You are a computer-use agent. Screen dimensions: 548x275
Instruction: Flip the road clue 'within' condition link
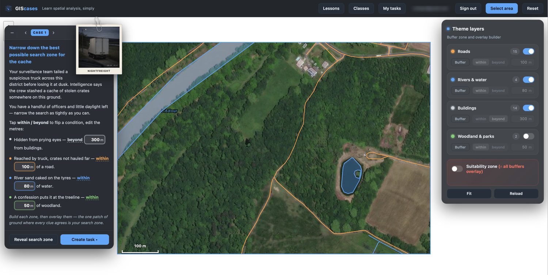tap(102, 158)
